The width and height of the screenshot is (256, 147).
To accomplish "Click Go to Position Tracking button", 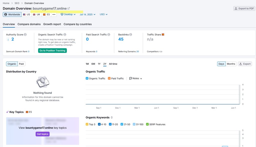I will 52,51.
